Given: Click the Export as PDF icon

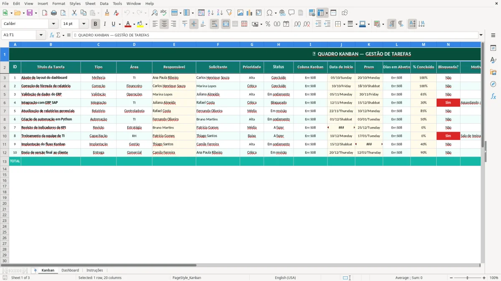Looking at the screenshot, I should click(x=45, y=13).
